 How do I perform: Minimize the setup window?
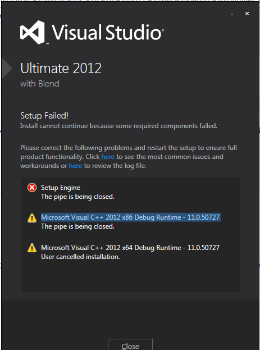click(x=232, y=15)
